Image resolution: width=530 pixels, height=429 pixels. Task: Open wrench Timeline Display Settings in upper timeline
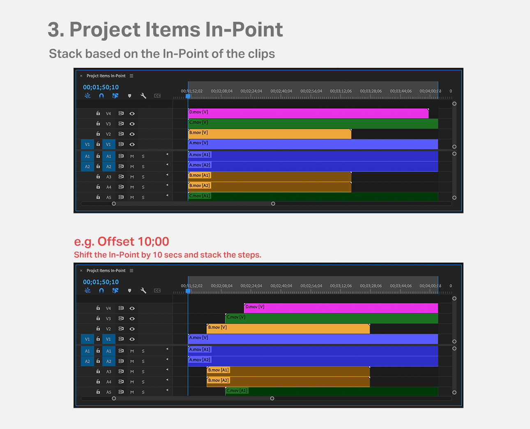[143, 96]
